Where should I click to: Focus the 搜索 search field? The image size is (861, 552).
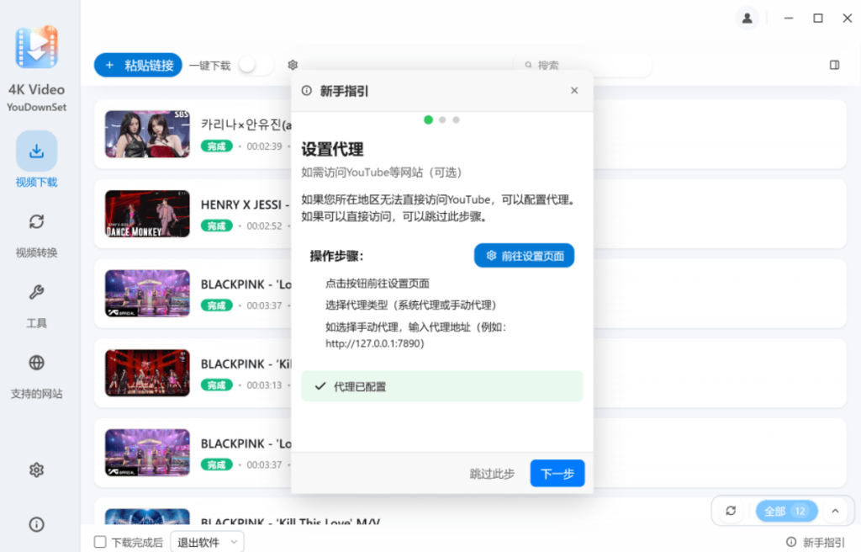pyautogui.click(x=583, y=65)
